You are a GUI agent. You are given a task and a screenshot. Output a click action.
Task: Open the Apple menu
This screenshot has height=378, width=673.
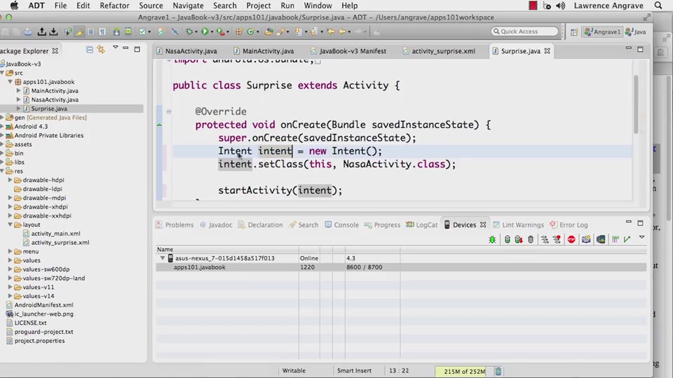[14, 6]
